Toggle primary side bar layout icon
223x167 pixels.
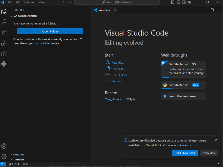click(172, 2)
